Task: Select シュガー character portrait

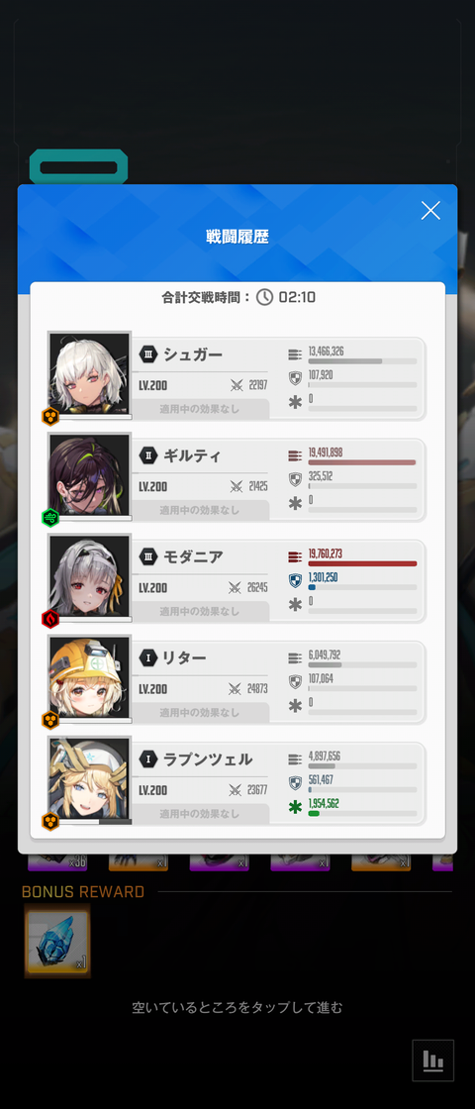Action: point(90,374)
